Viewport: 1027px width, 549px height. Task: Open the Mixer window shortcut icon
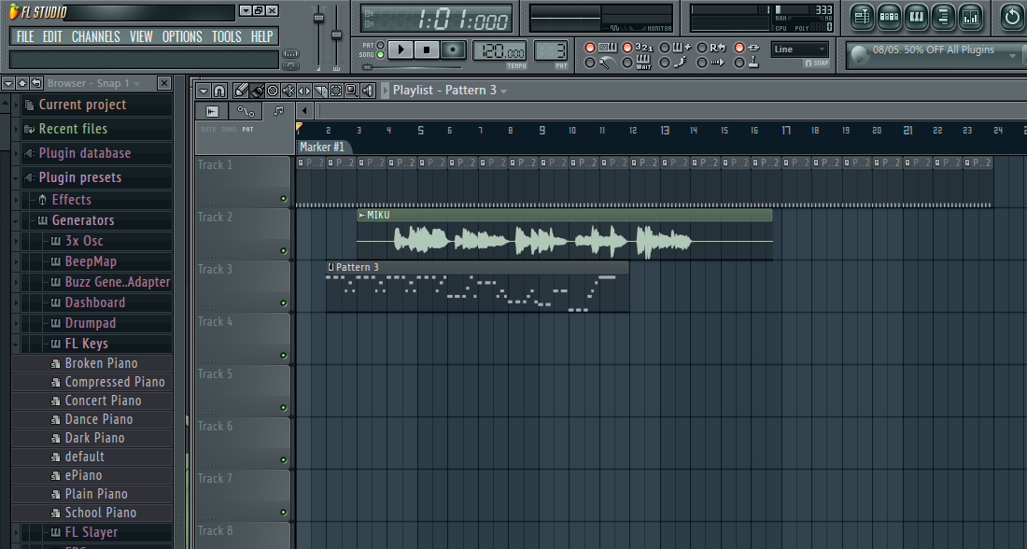click(971, 18)
